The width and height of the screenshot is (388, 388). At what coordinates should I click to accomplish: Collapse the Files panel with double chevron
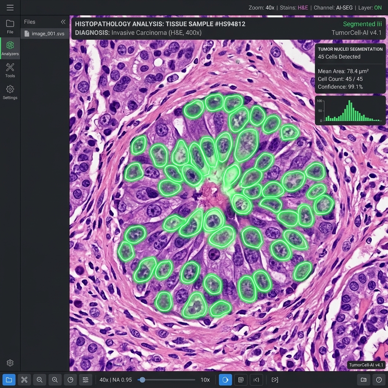[63, 22]
